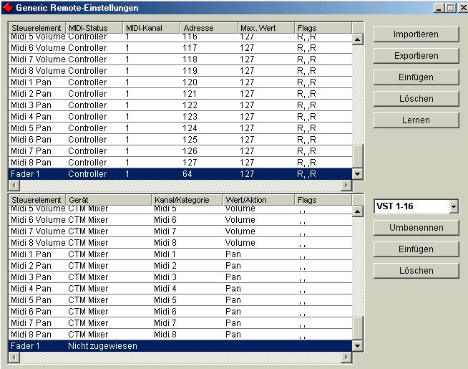Click Löschen button below the VST 1-16 dropdown

[416, 271]
